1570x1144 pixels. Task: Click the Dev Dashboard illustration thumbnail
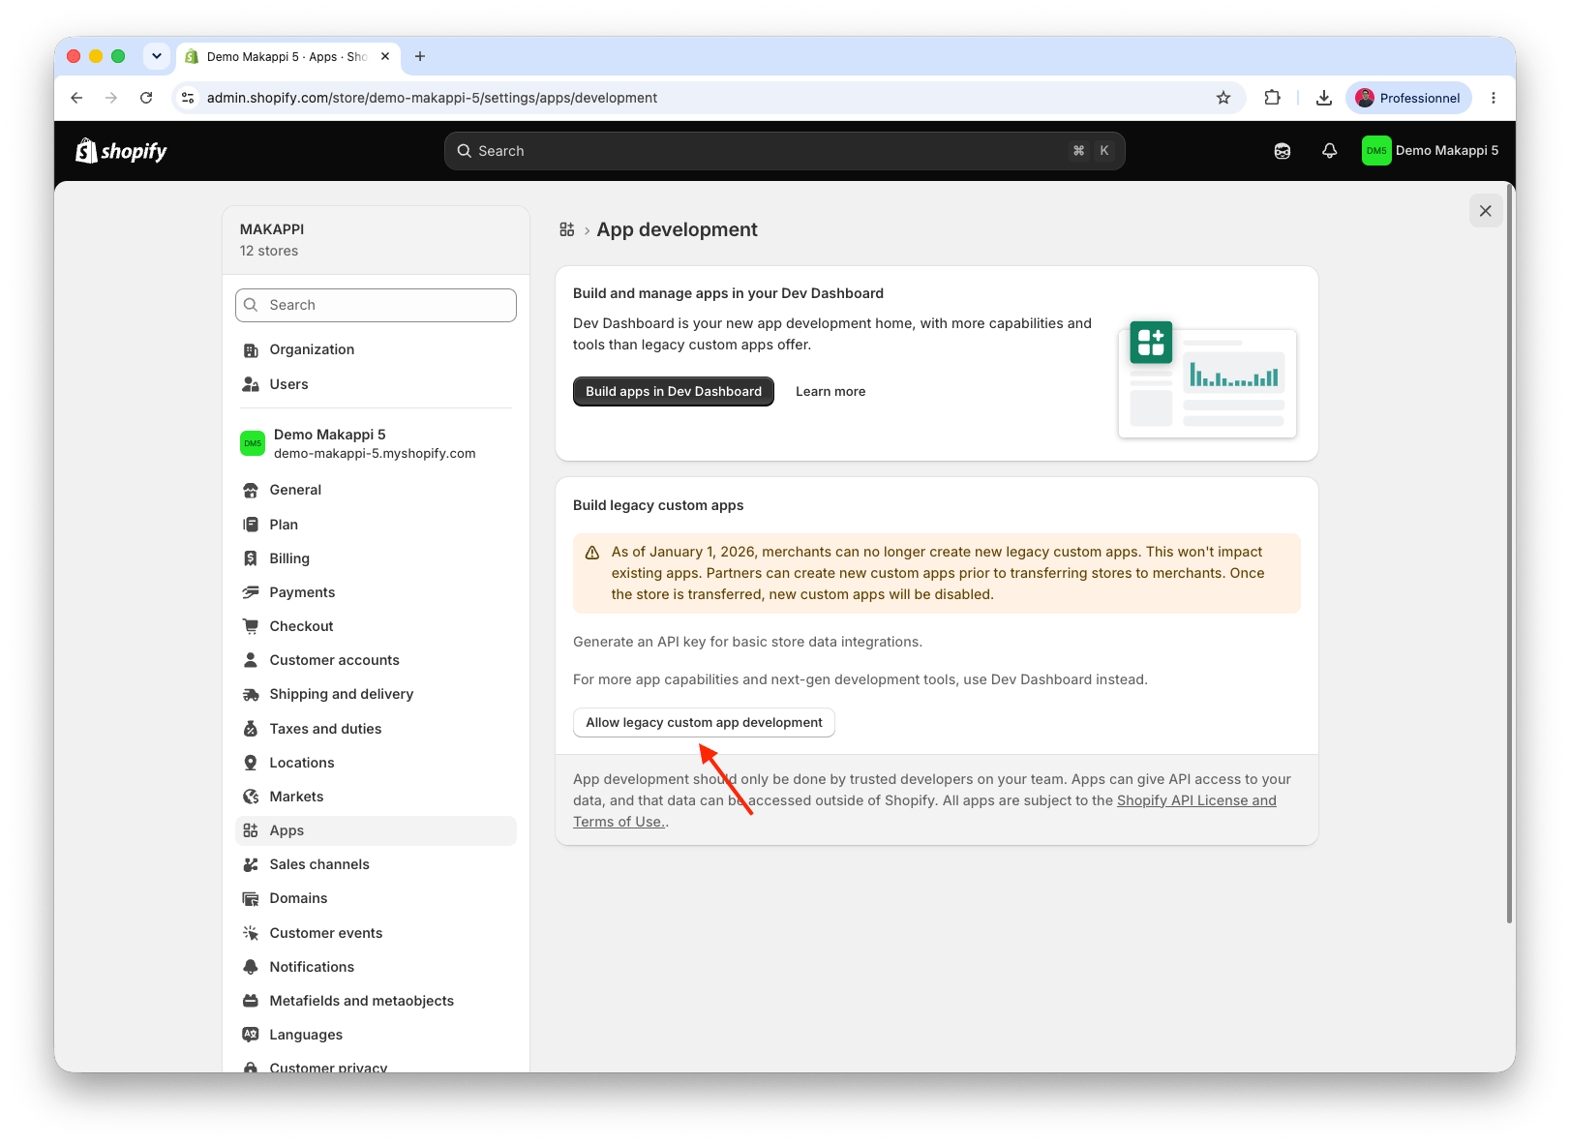click(x=1207, y=379)
